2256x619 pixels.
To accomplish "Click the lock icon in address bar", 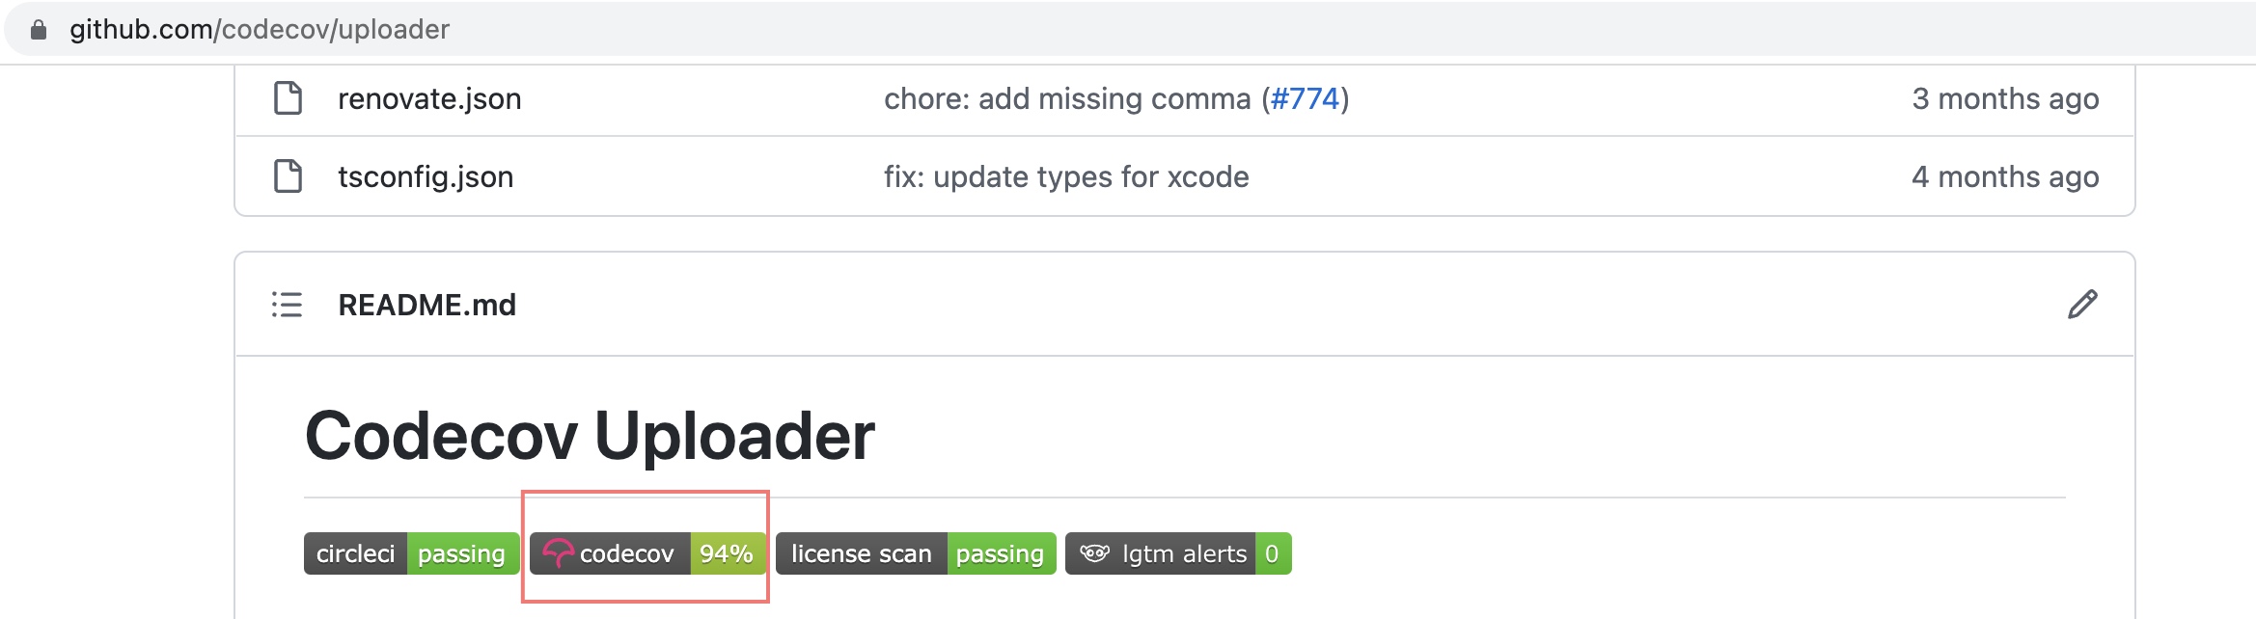I will (39, 30).
